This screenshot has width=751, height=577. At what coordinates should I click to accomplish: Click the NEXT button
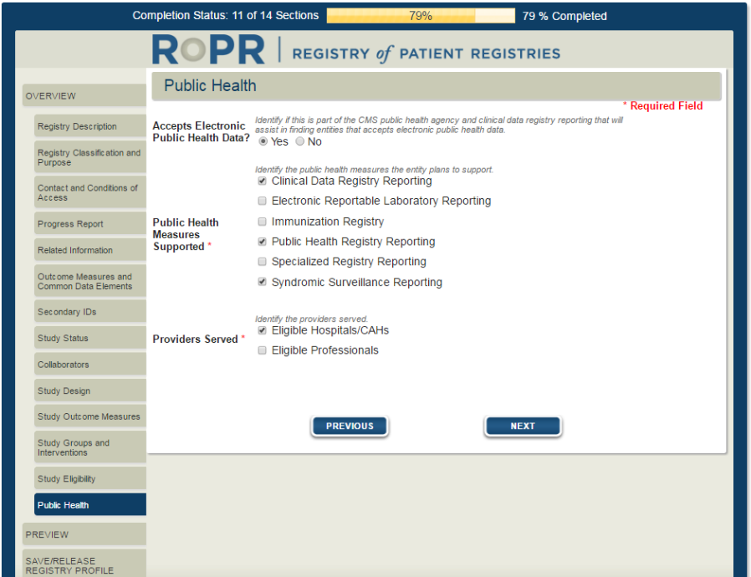tap(523, 426)
